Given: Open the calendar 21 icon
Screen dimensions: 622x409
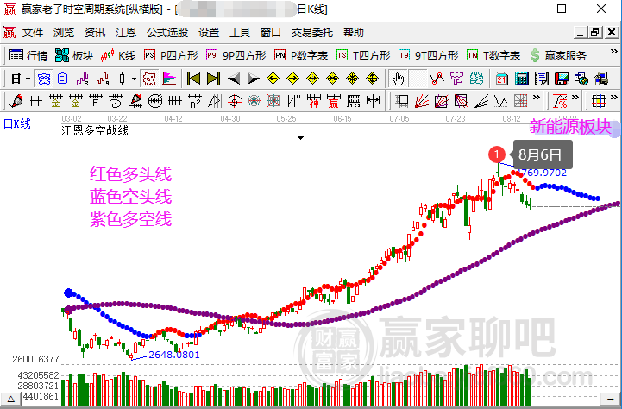Looking at the screenshot, I should pos(502,79).
